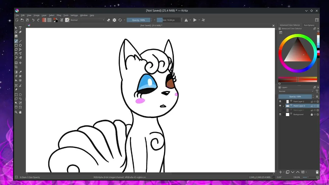Open a file with folder icon
The width and height of the screenshot is (329, 185).
(22, 20)
